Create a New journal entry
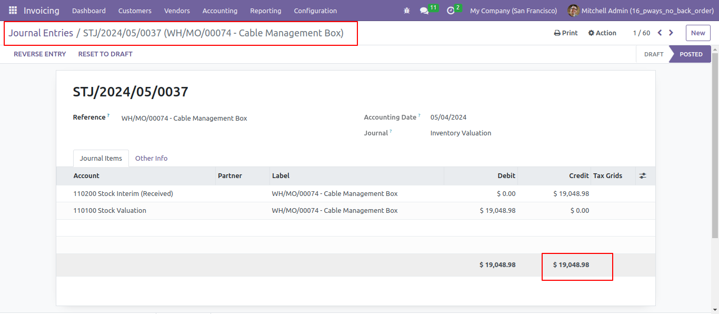 (698, 33)
